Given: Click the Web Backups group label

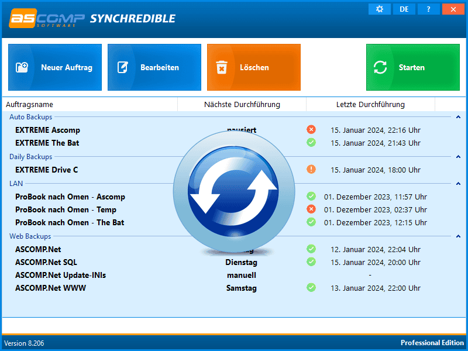Looking at the screenshot, I should (30, 236).
